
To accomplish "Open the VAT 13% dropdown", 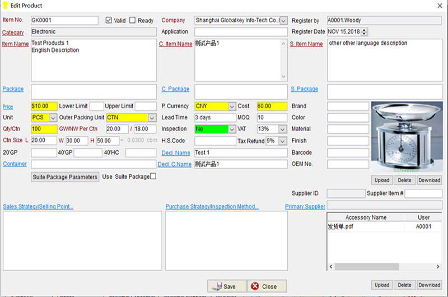I will click(x=283, y=129).
